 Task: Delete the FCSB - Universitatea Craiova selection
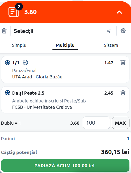tap(123, 93)
